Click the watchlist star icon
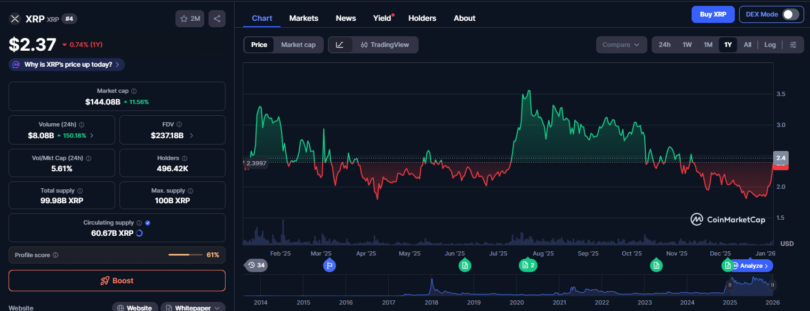810x311 pixels. [x=183, y=18]
